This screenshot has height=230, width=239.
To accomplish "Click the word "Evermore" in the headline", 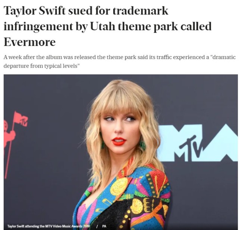I will [29, 42].
